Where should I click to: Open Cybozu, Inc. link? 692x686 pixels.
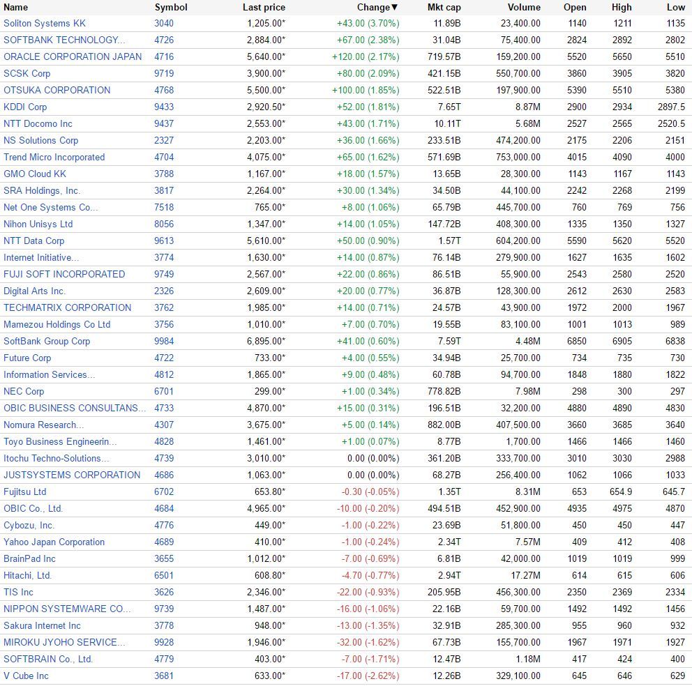(29, 526)
